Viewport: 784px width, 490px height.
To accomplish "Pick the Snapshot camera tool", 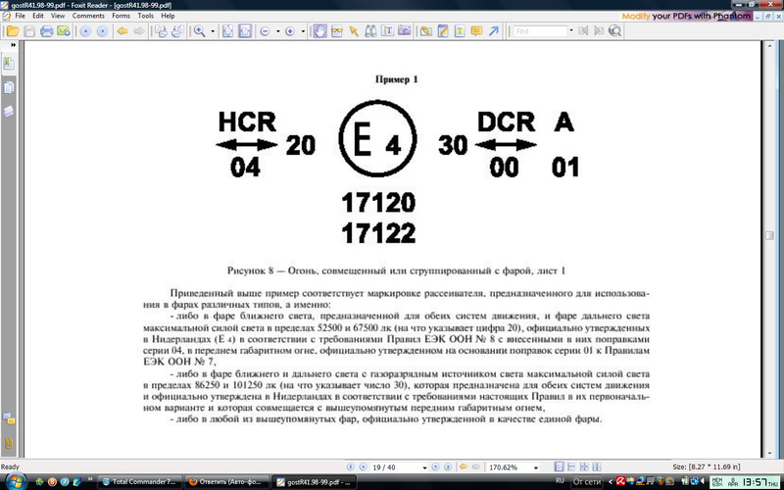I will pyautogui.click(x=405, y=31).
